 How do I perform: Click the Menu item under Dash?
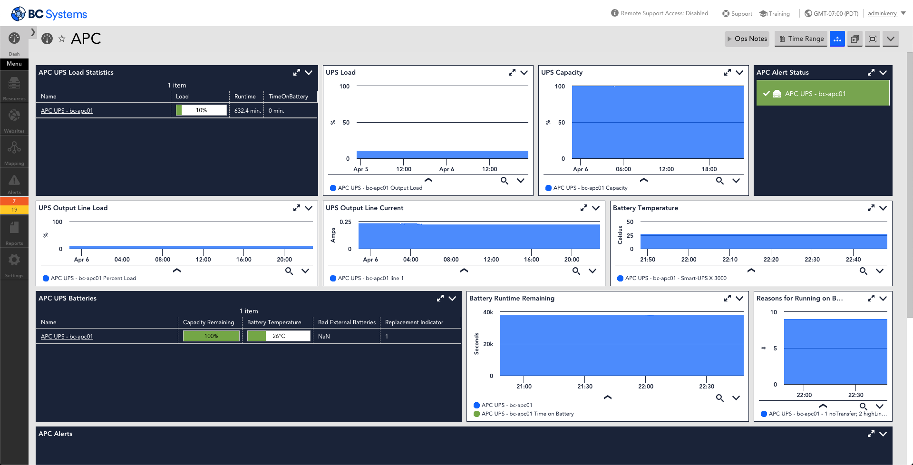pos(14,63)
